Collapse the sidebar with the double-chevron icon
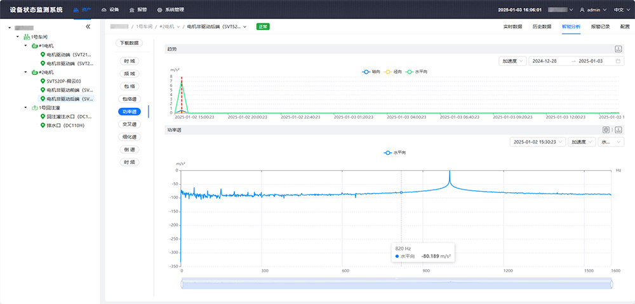The height and width of the screenshot is (304, 635). click(x=88, y=27)
